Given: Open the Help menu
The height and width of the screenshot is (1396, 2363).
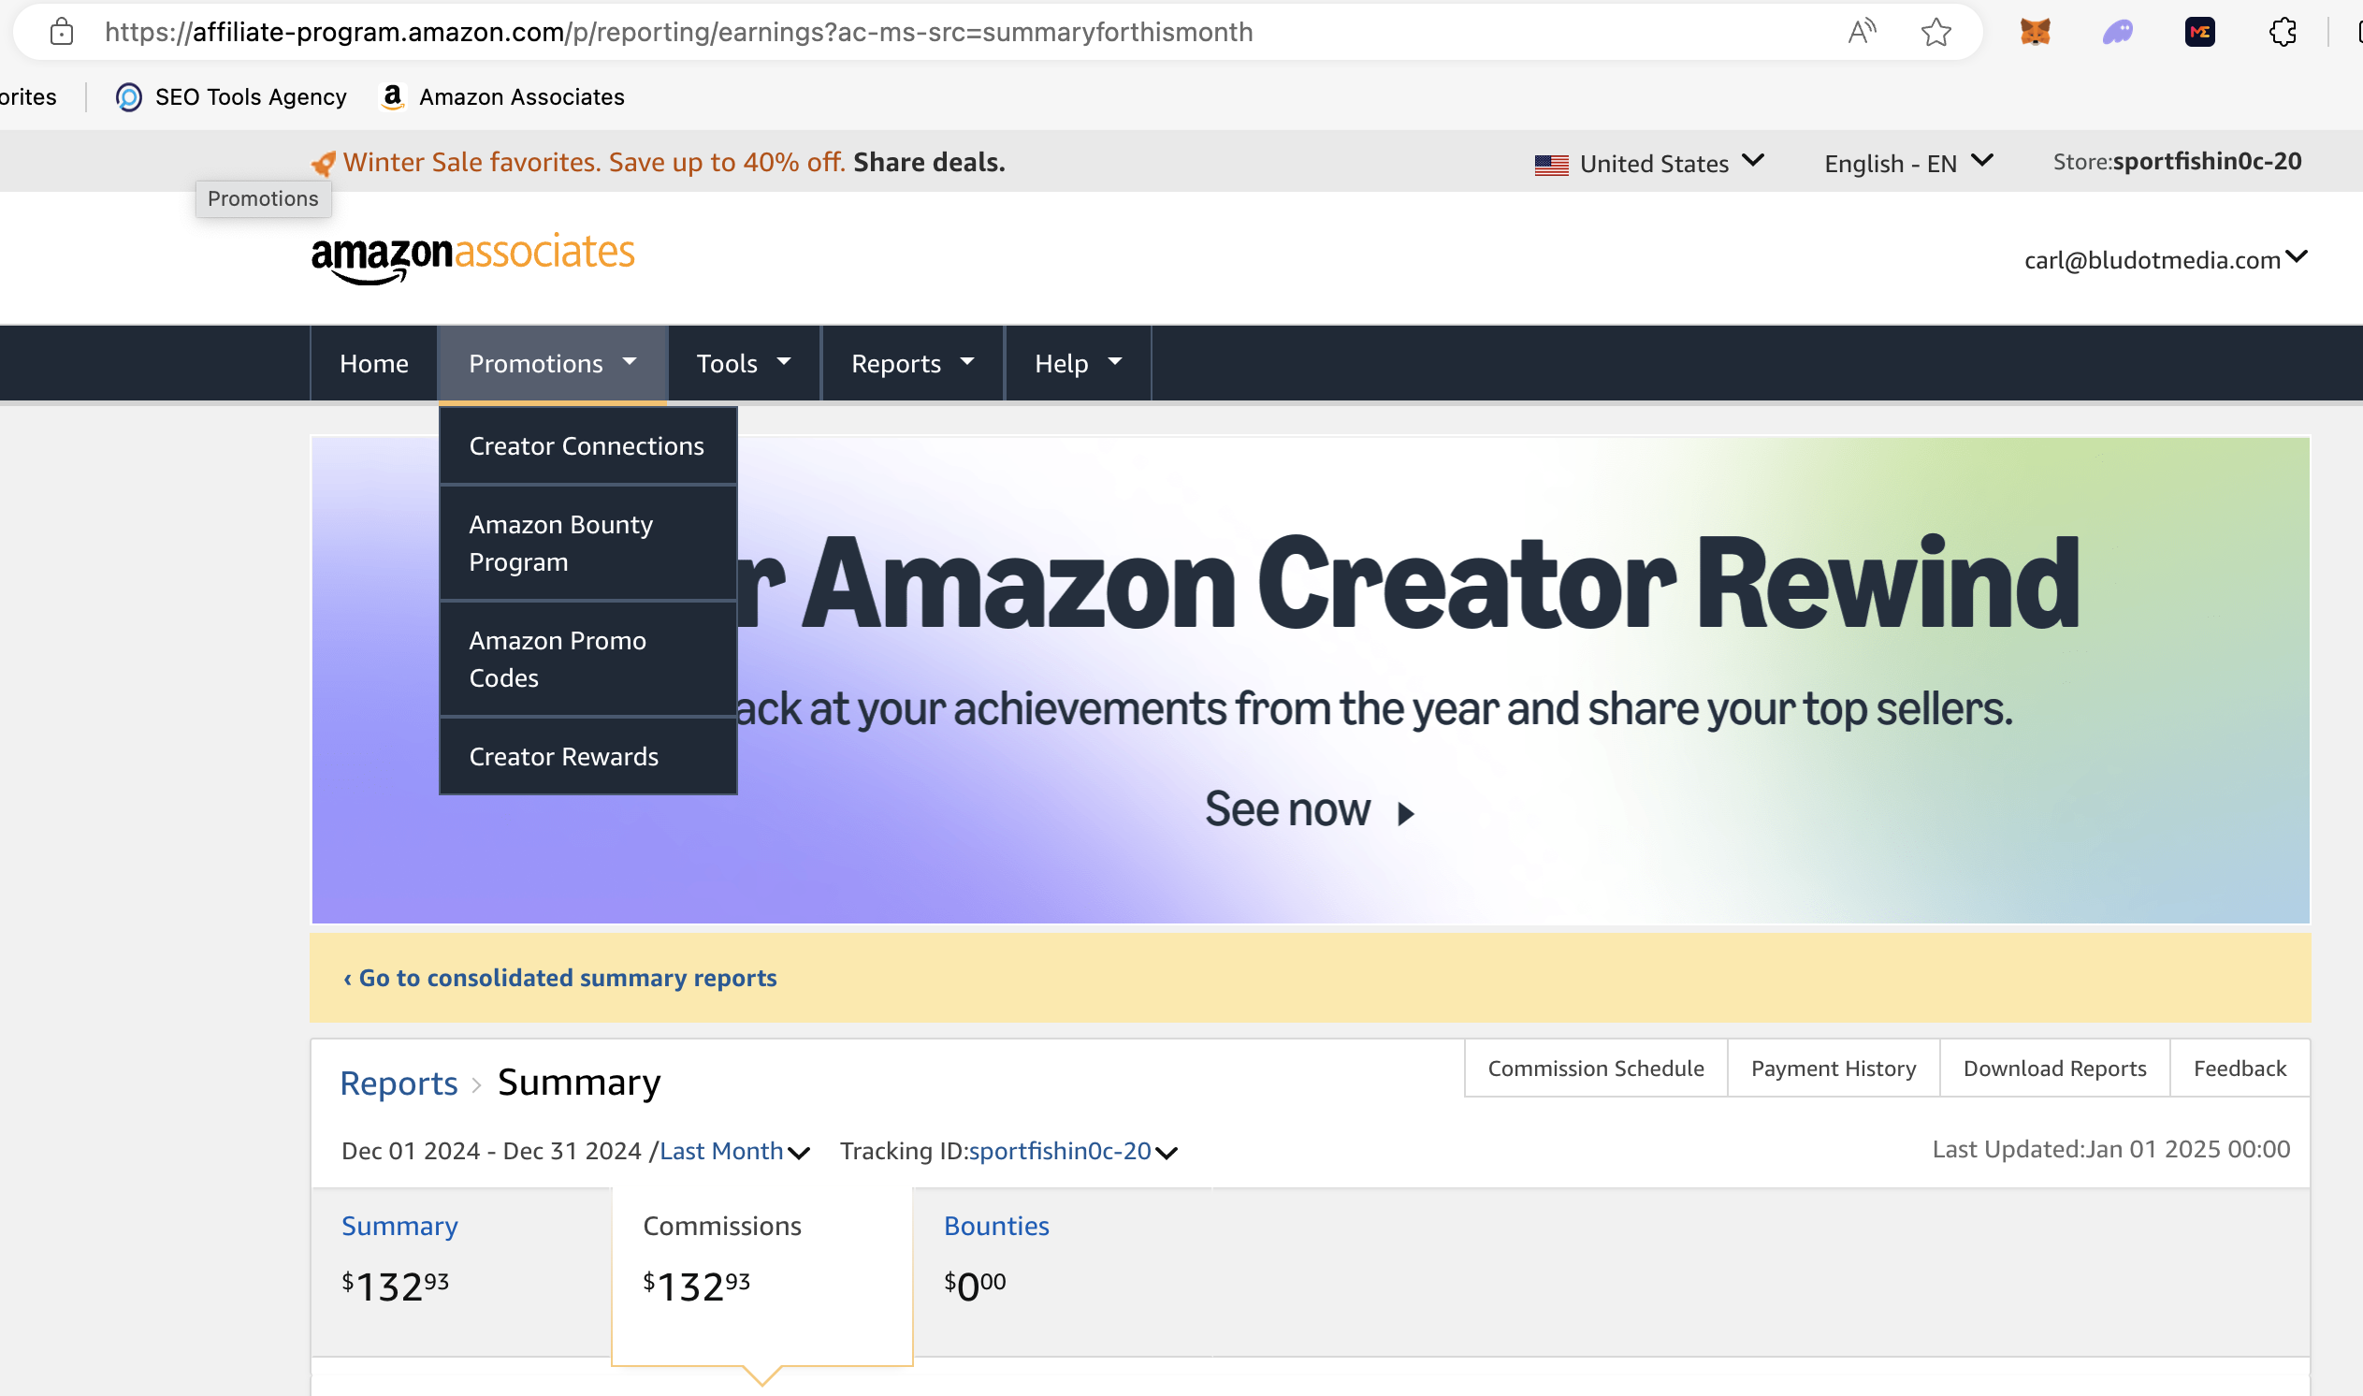Looking at the screenshot, I should pyautogui.click(x=1078, y=363).
